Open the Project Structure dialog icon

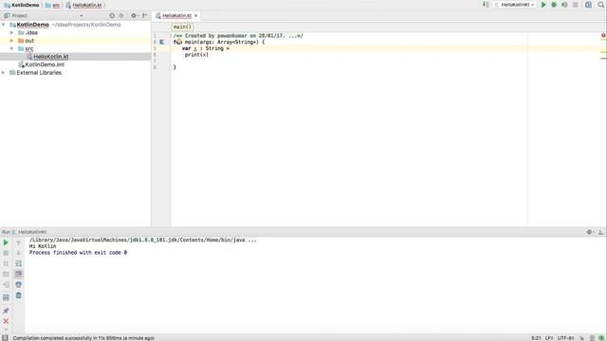coord(588,5)
